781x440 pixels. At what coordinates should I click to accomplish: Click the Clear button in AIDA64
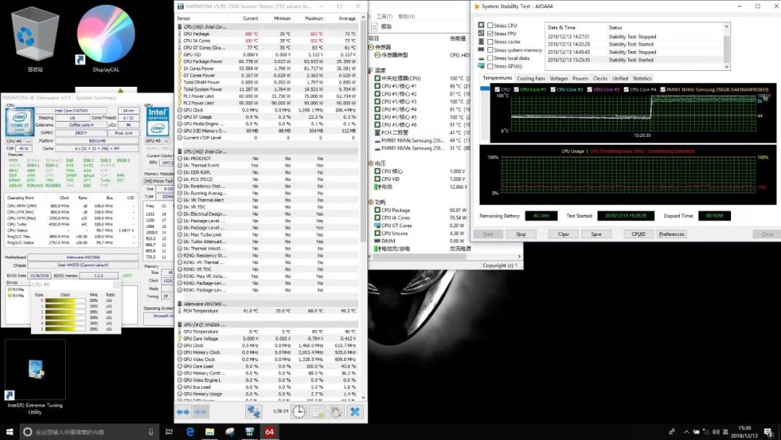point(563,234)
